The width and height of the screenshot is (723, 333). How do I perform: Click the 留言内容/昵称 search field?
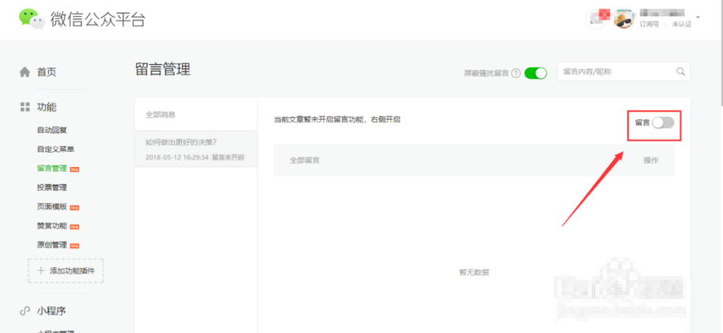[615, 72]
